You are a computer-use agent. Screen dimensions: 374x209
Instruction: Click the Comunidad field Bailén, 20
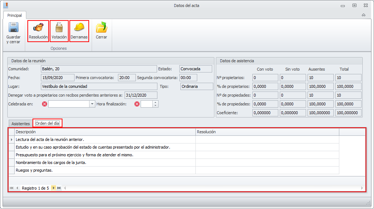tap(99, 69)
